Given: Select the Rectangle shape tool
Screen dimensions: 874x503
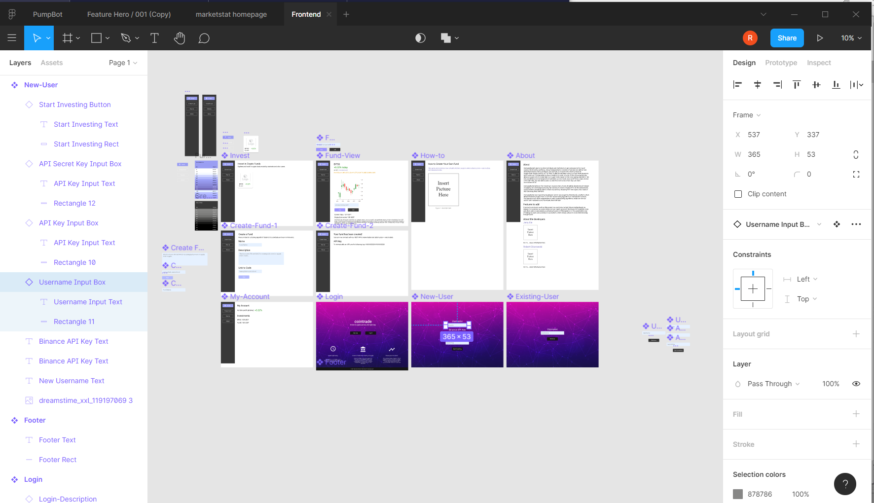Looking at the screenshot, I should [x=97, y=38].
